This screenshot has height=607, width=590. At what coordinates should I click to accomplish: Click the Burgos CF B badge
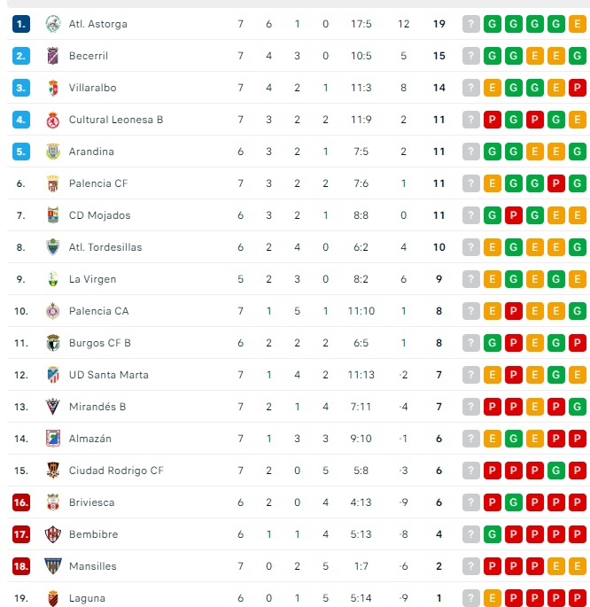[52, 343]
